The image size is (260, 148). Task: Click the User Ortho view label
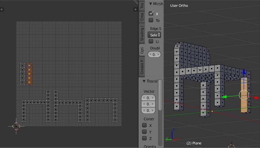(x=179, y=6)
